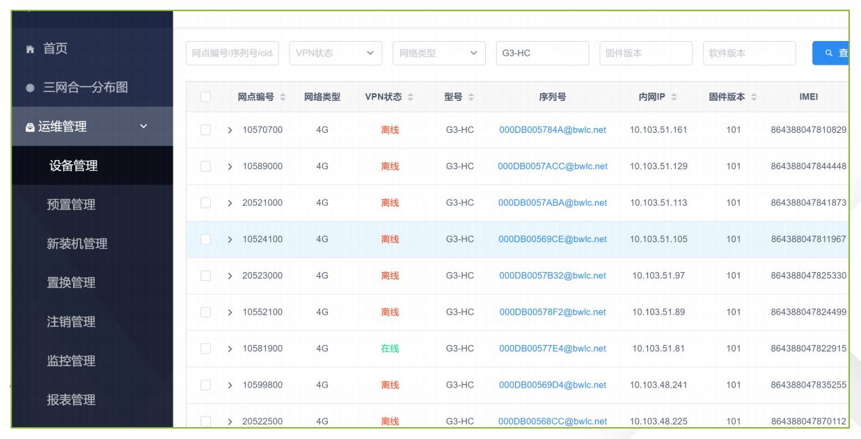
Task: Open serial link 000DB0057B32@bwlc.net
Action: (553, 276)
